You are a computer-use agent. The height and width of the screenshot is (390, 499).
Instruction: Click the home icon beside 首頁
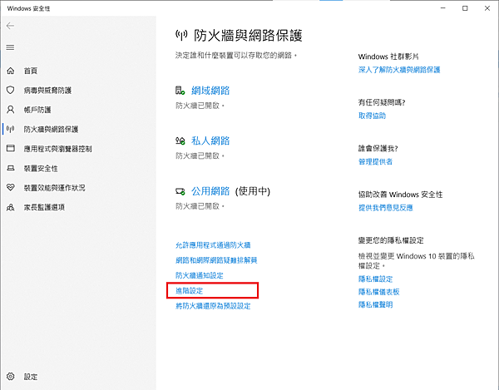(x=11, y=71)
